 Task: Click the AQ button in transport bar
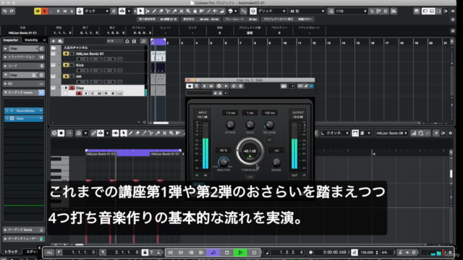click(49, 252)
